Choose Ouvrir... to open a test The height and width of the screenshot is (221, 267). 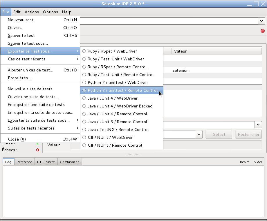(x=40, y=28)
